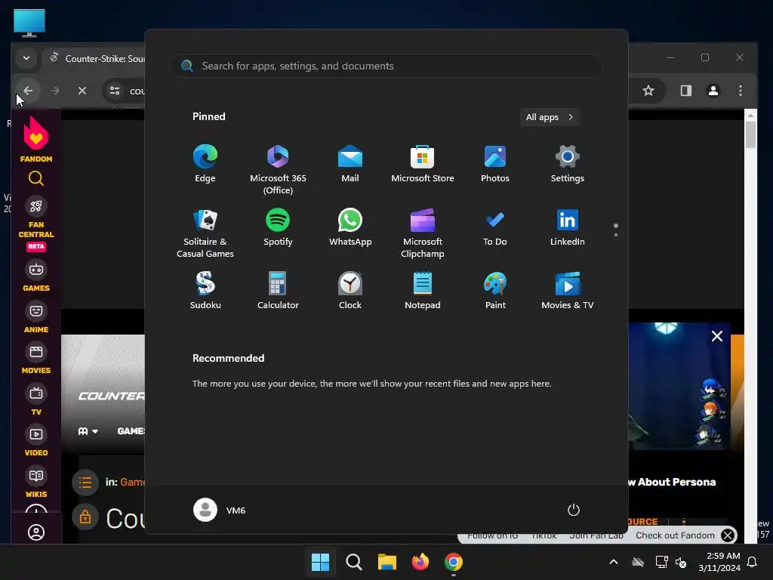Open Chrome profile button
The height and width of the screenshot is (580, 773).
713,91
